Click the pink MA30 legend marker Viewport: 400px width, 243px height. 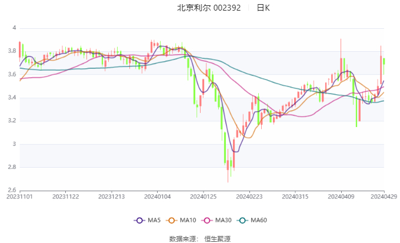click(x=208, y=220)
